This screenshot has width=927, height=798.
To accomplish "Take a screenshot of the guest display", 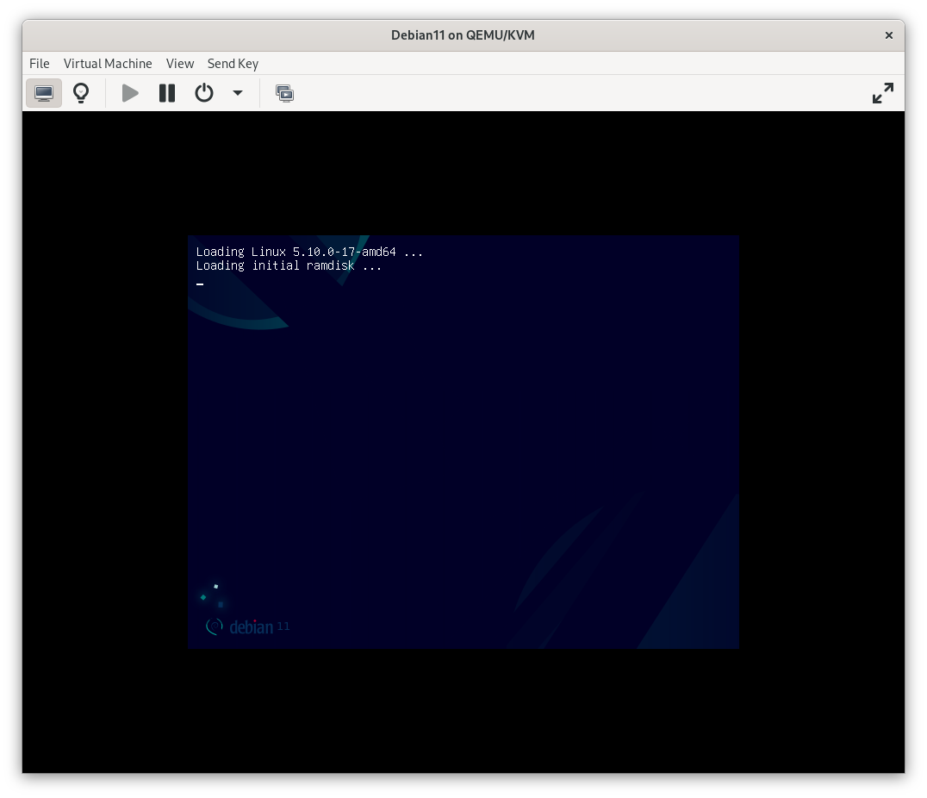I will click(284, 92).
